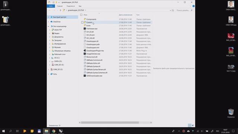238x134 pixels.
Task: Tick the checkbox beside Cursors folder
Action: coord(82,22)
